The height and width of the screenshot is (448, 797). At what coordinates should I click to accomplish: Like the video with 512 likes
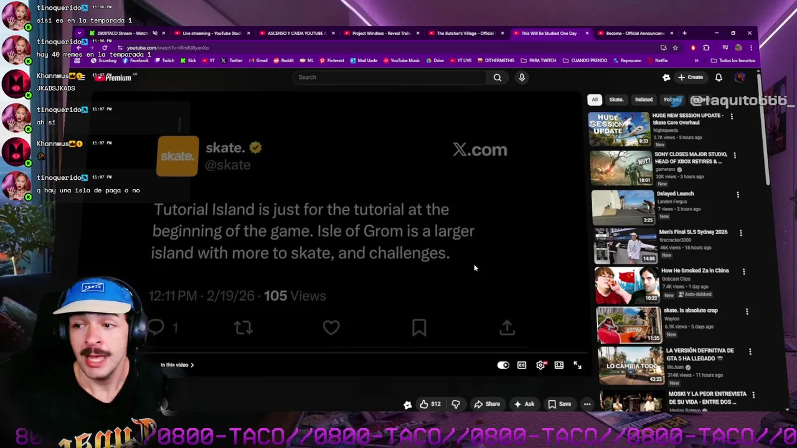[x=430, y=404]
